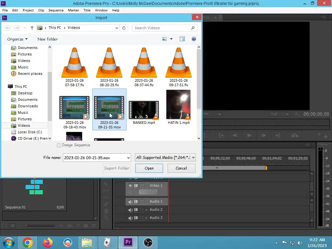The width and height of the screenshot is (332, 249).
Task: Enable the Image Sequence checkbox
Action: point(59,145)
